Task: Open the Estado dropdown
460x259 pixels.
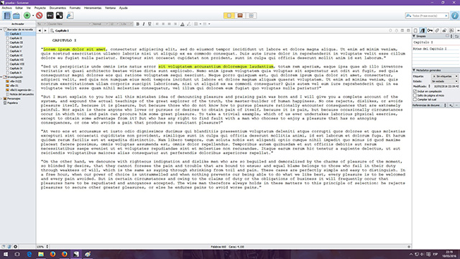Action: (x=444, y=81)
